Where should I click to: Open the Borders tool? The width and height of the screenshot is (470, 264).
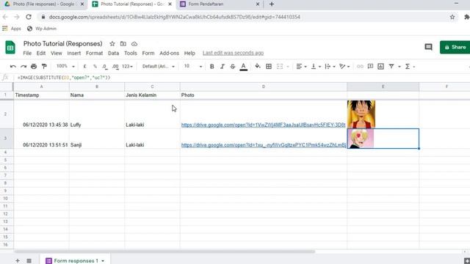click(269, 67)
